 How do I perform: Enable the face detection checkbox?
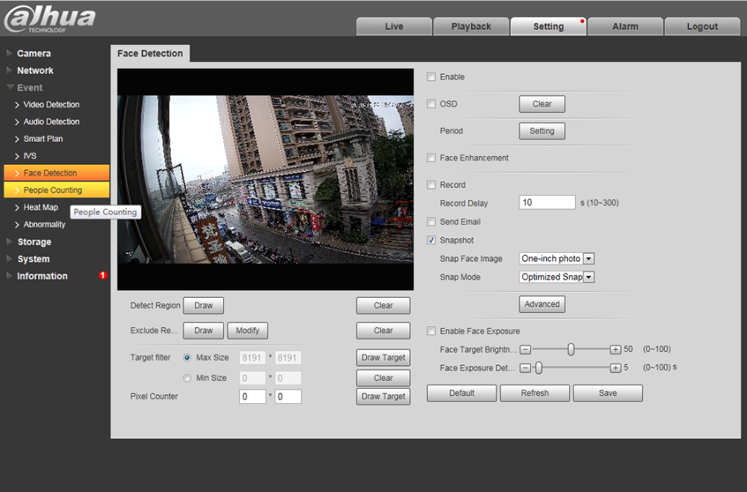(x=431, y=77)
